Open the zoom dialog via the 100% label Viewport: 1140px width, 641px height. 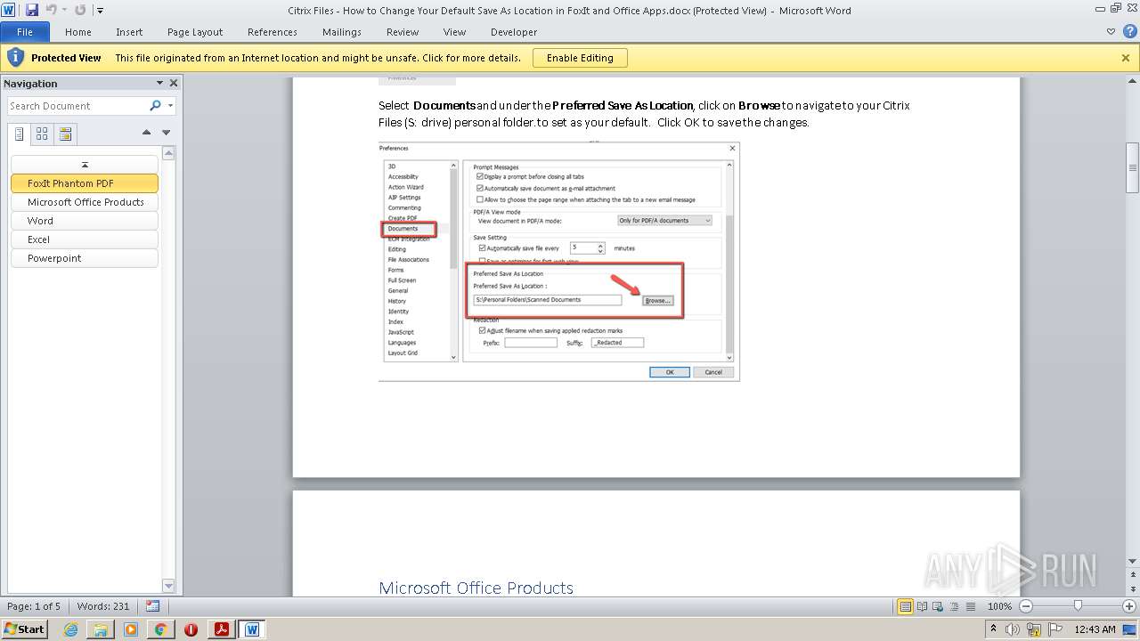click(x=999, y=606)
